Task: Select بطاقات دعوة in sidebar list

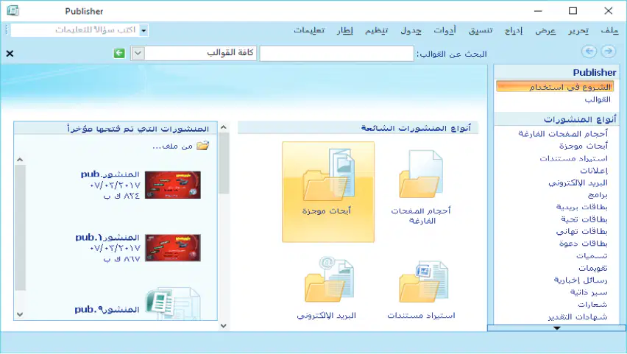Action: pos(584,243)
